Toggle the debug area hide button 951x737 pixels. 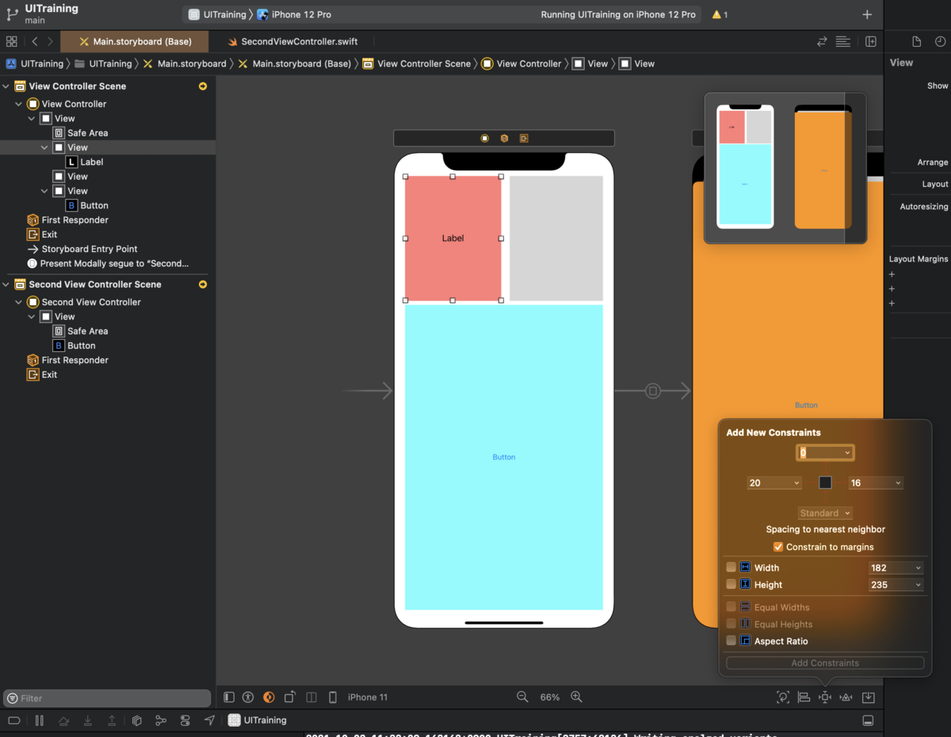[x=868, y=720]
